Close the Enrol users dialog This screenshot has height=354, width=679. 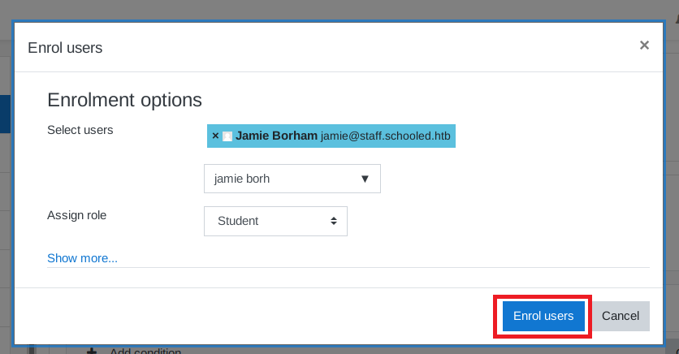[644, 45]
